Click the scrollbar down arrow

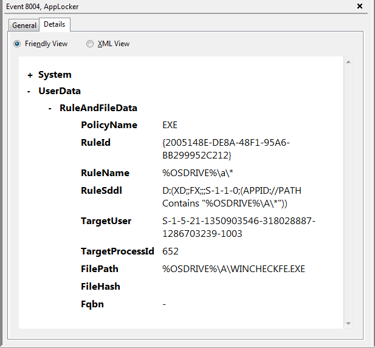(348, 323)
